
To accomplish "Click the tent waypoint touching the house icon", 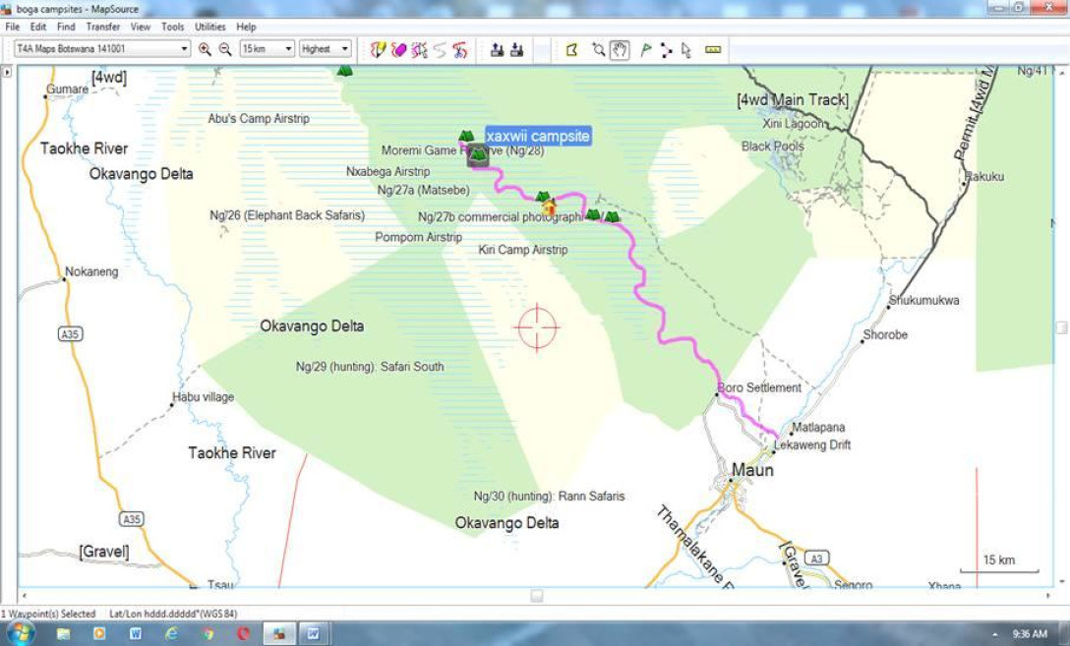I will pyautogui.click(x=543, y=197).
